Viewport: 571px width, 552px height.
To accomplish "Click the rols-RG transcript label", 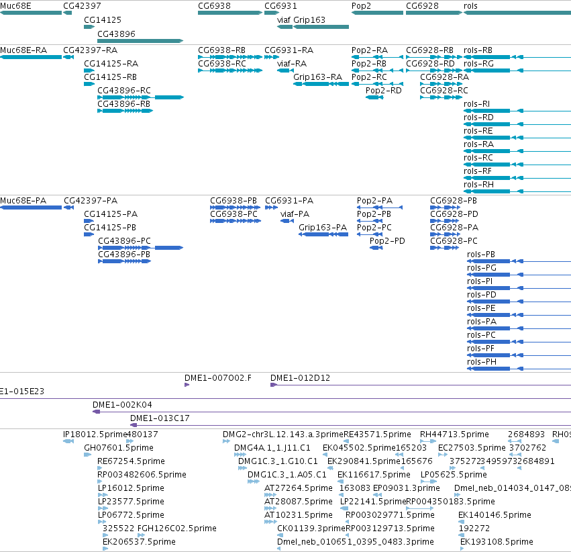I will pos(478,64).
